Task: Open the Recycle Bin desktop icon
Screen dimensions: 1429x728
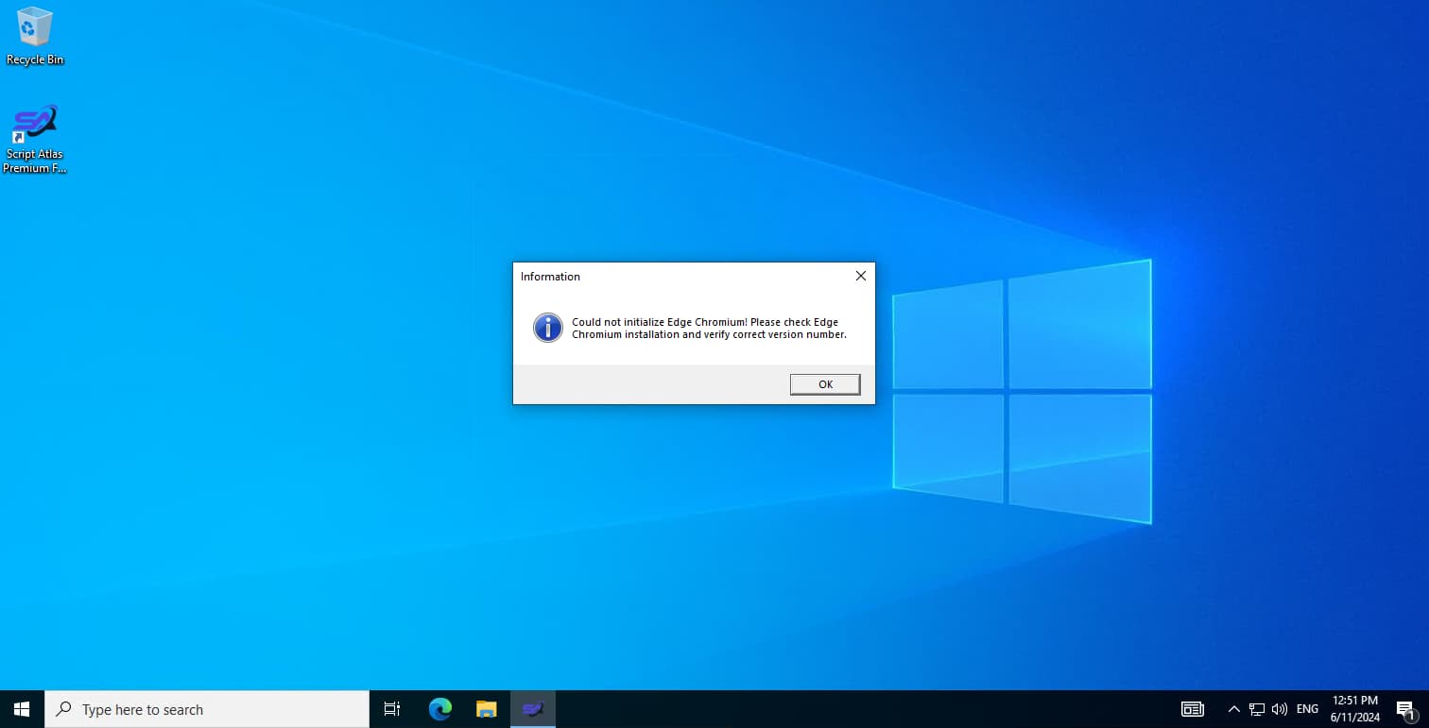Action: tap(35, 36)
